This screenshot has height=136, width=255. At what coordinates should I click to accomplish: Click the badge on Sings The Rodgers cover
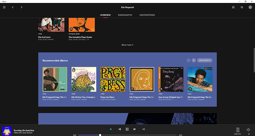(x=190, y=89)
